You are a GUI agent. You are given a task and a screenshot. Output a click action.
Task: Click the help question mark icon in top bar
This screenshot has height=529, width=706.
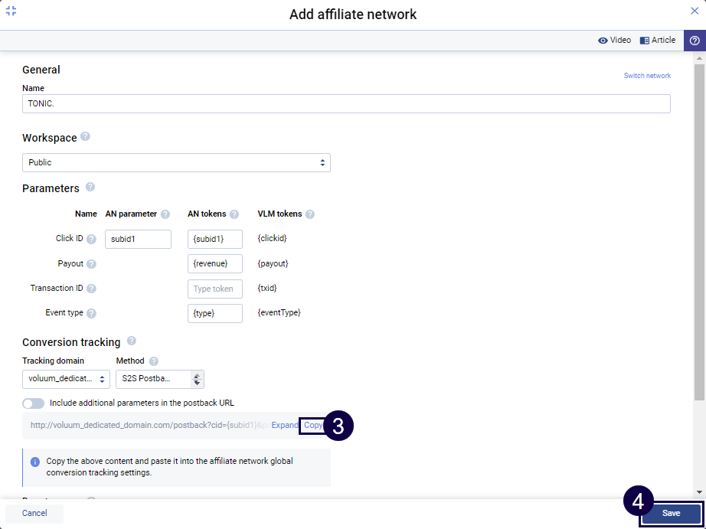695,41
